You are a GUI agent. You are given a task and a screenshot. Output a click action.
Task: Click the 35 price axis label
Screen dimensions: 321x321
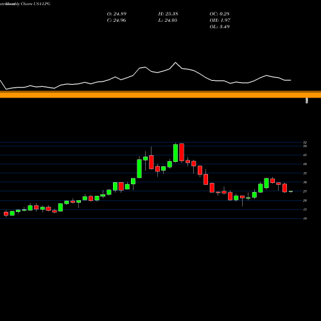[x=305, y=173]
